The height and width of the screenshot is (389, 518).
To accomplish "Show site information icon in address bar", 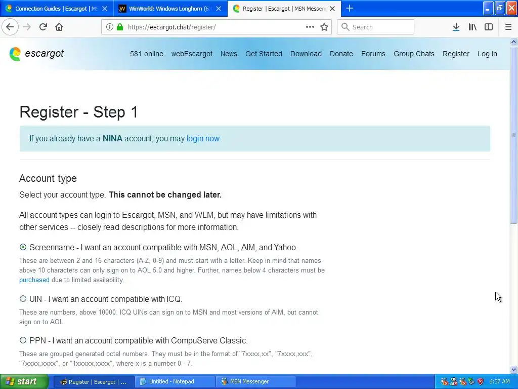I will click(x=110, y=27).
